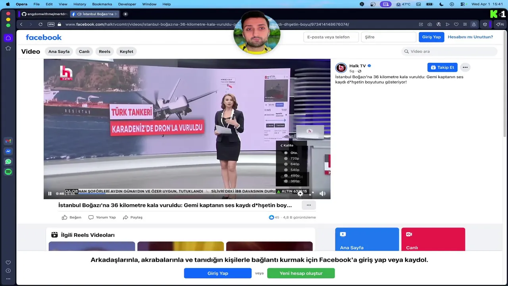Viewport: 508px width, 286px height.
Task: Open a new browser tab
Action: pyautogui.click(x=125, y=14)
